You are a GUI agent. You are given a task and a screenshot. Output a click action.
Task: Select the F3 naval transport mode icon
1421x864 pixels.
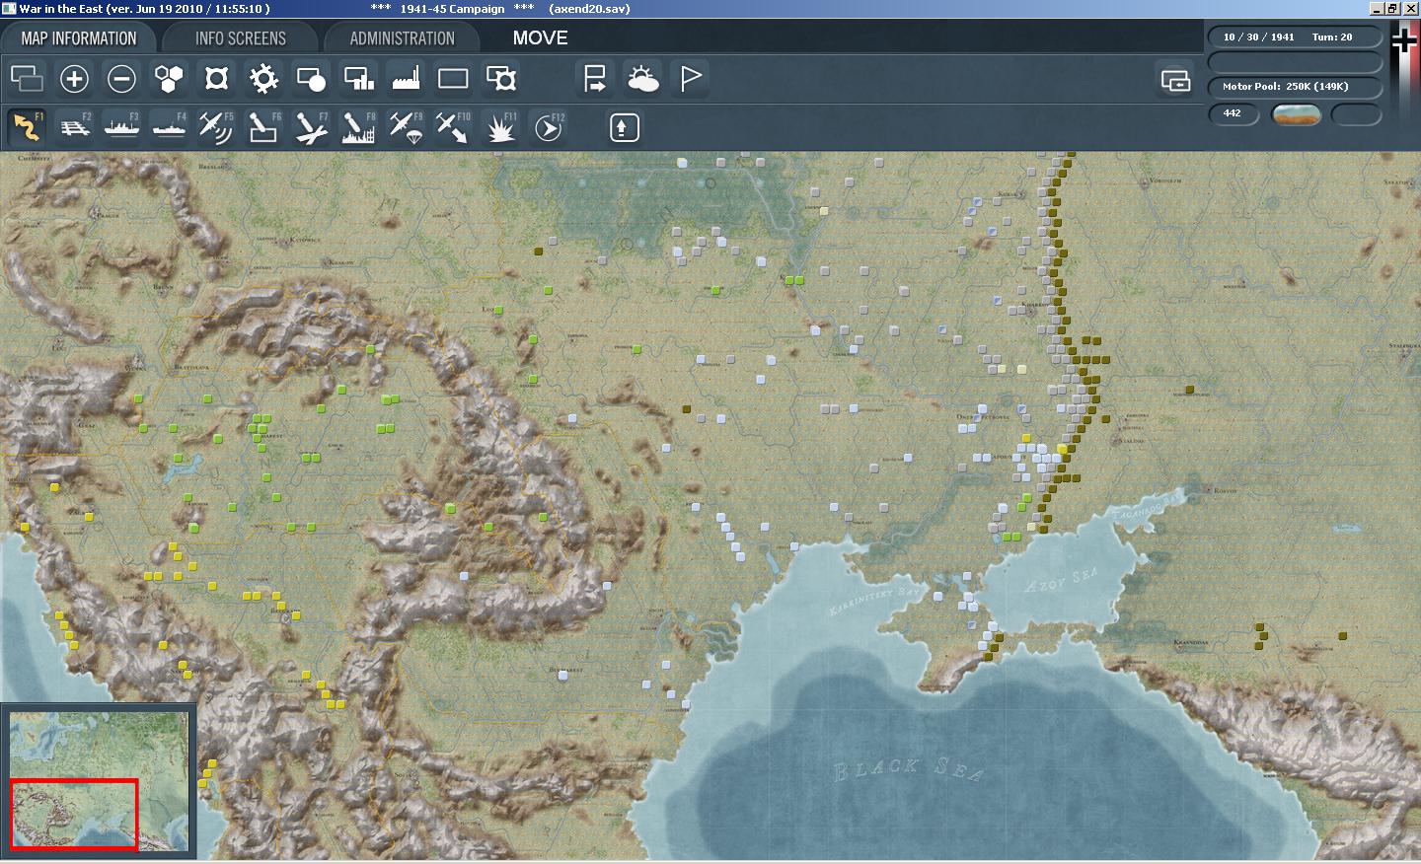point(121,128)
